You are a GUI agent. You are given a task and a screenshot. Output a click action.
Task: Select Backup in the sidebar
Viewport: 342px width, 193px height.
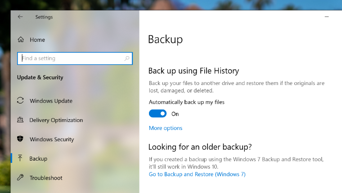38,158
